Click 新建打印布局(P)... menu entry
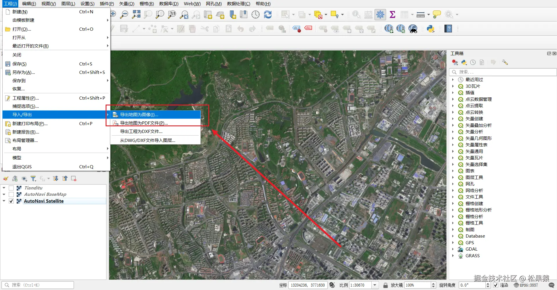The height and width of the screenshot is (290, 557). 56,124
